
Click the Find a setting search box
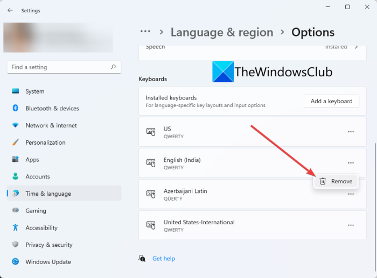point(59,67)
